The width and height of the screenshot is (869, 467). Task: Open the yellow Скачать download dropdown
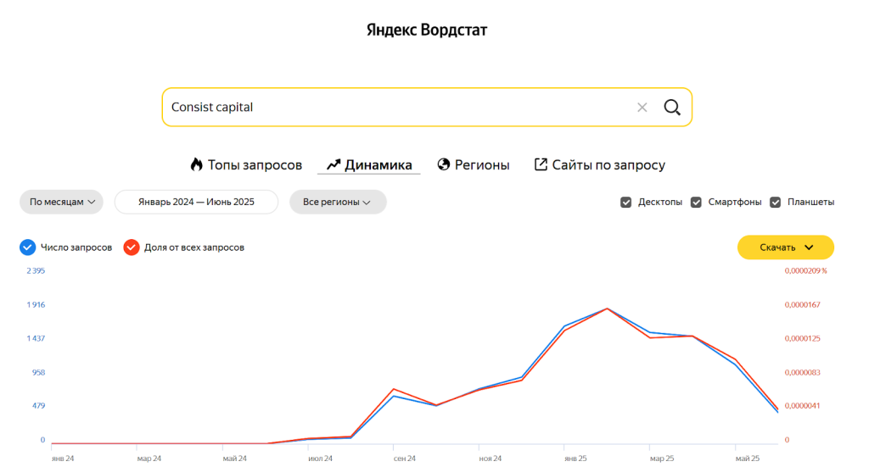pos(786,247)
